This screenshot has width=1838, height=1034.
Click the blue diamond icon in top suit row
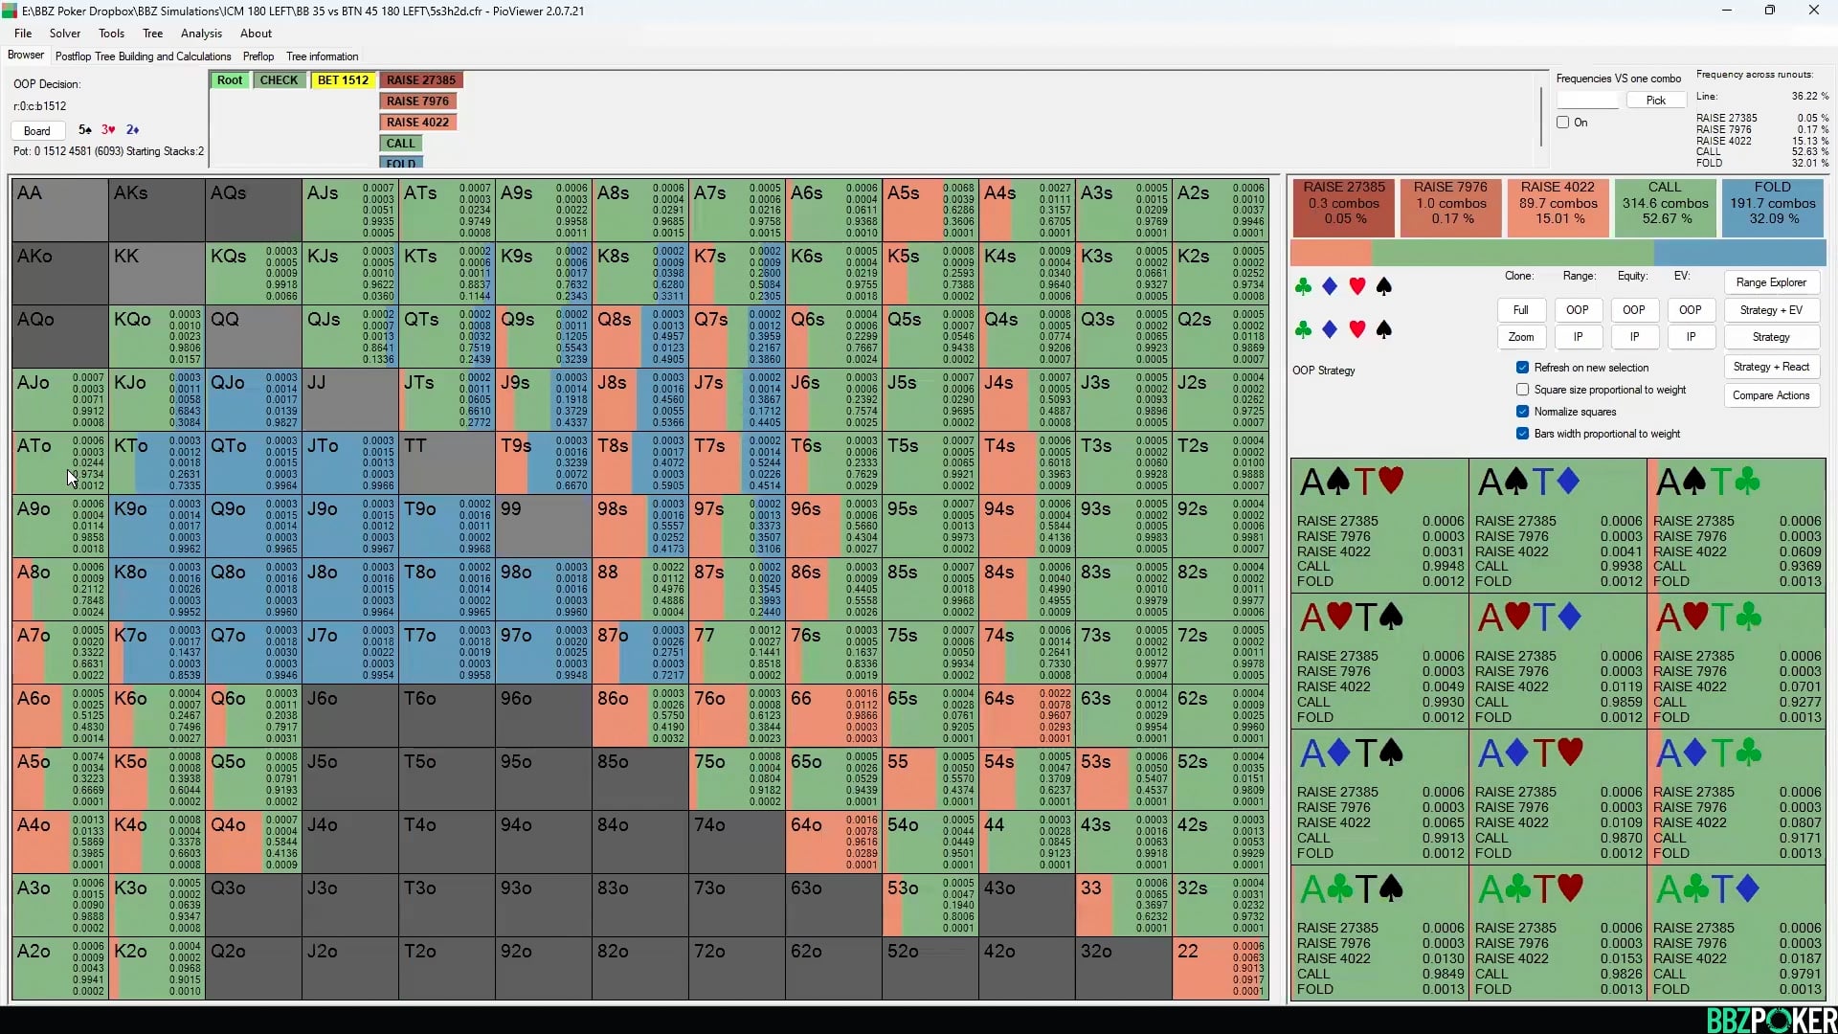1330,286
